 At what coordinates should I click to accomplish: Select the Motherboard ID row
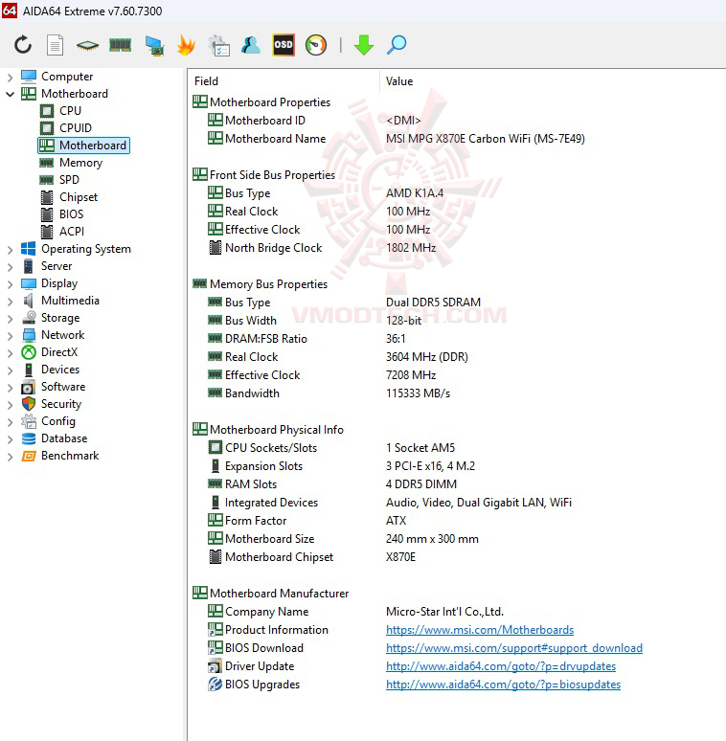pos(314,121)
